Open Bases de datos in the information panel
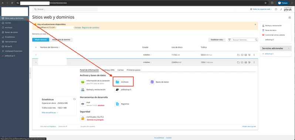The height and width of the screenshot is (140, 295). tap(159, 82)
